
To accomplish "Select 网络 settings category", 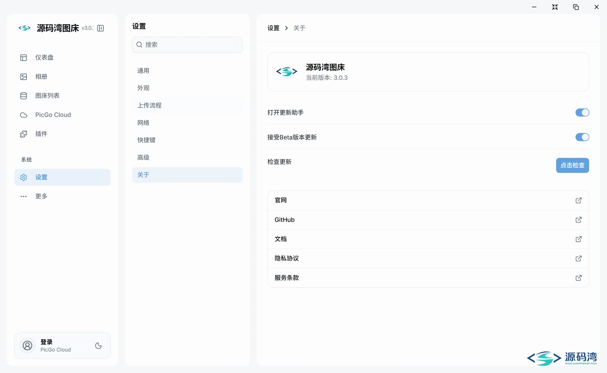I will 187,123.
